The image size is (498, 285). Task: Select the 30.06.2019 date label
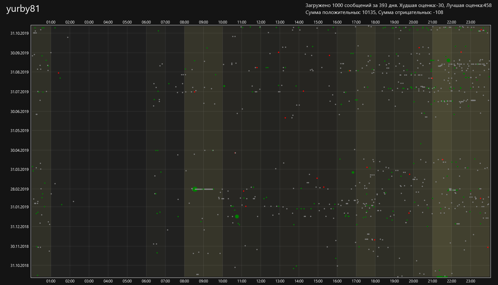(x=19, y=112)
